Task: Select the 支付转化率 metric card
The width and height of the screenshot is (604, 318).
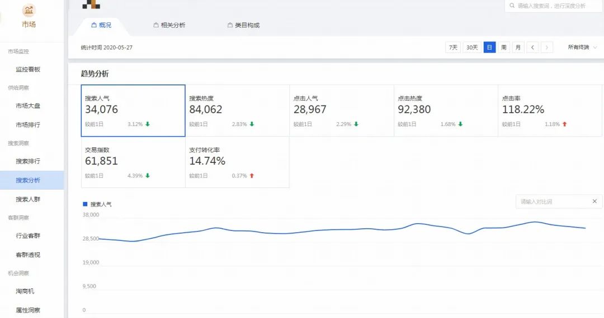Action: (x=237, y=162)
